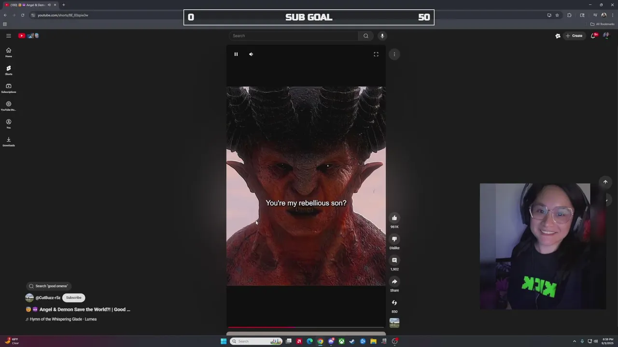618x347 pixels.
Task: Enter fullscreen mode for the Short
Action: pos(376,54)
